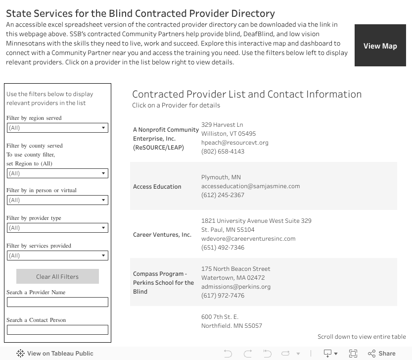Image resolution: width=412 pixels, height=360 pixels.
Task: Click the Tableau logo icon
Action: coord(20,354)
